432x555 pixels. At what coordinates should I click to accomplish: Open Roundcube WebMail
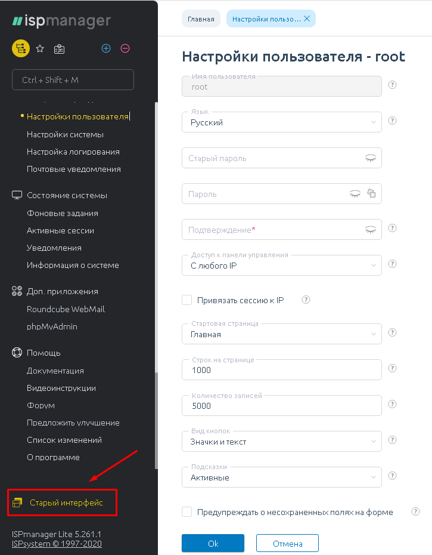coord(66,309)
